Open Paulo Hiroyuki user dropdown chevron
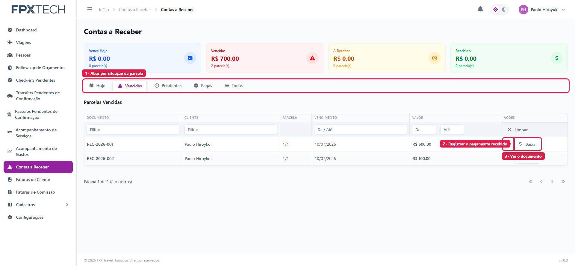Image resolution: width=575 pixels, height=266 pixels. 563,10
